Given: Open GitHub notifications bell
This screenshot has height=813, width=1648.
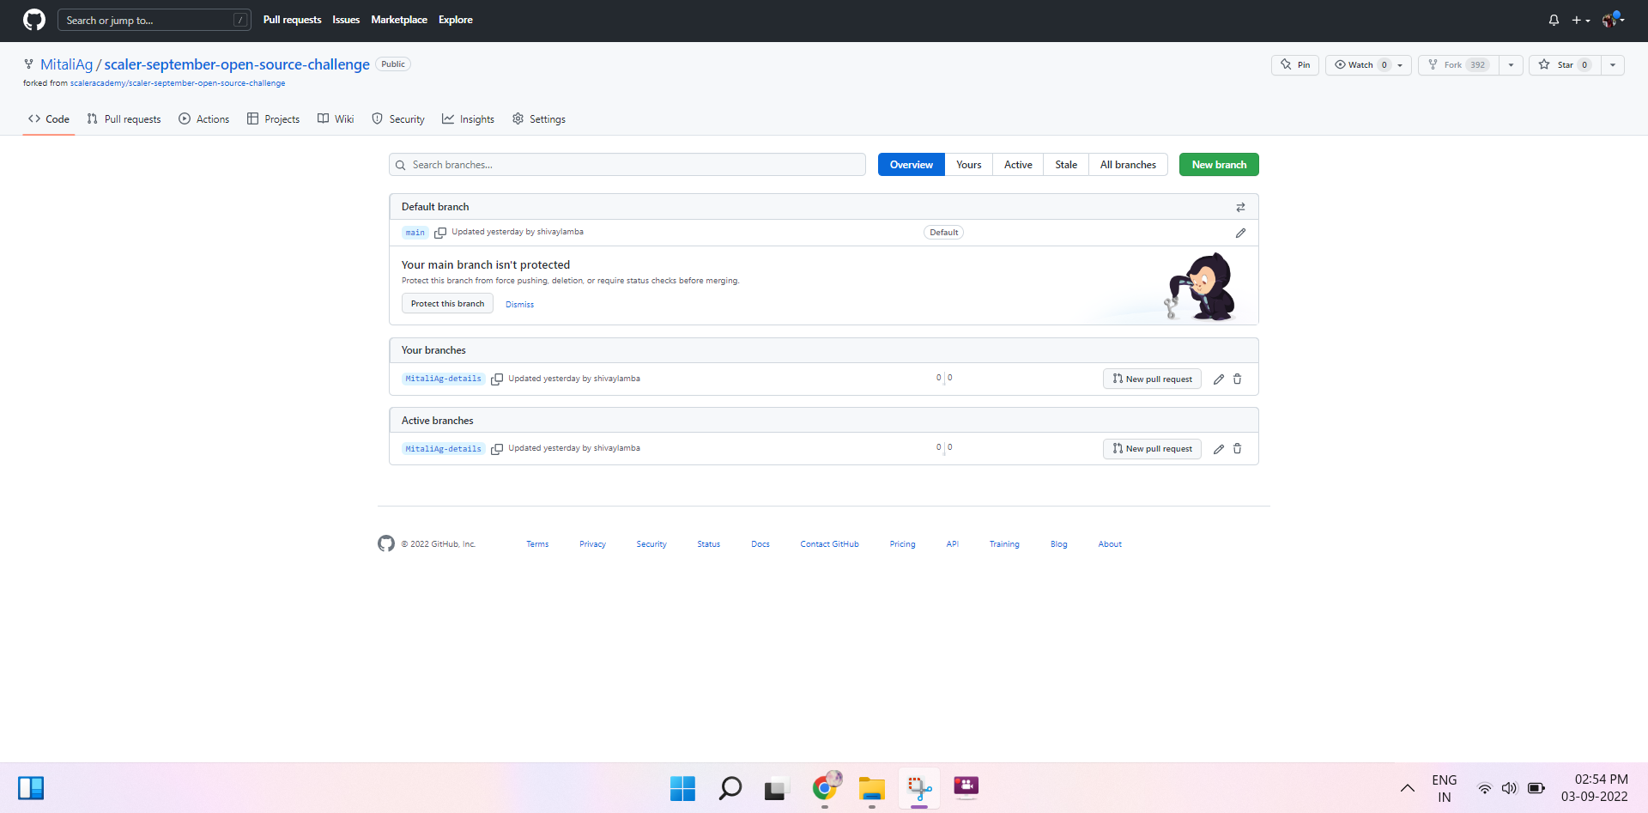Looking at the screenshot, I should [x=1554, y=20].
